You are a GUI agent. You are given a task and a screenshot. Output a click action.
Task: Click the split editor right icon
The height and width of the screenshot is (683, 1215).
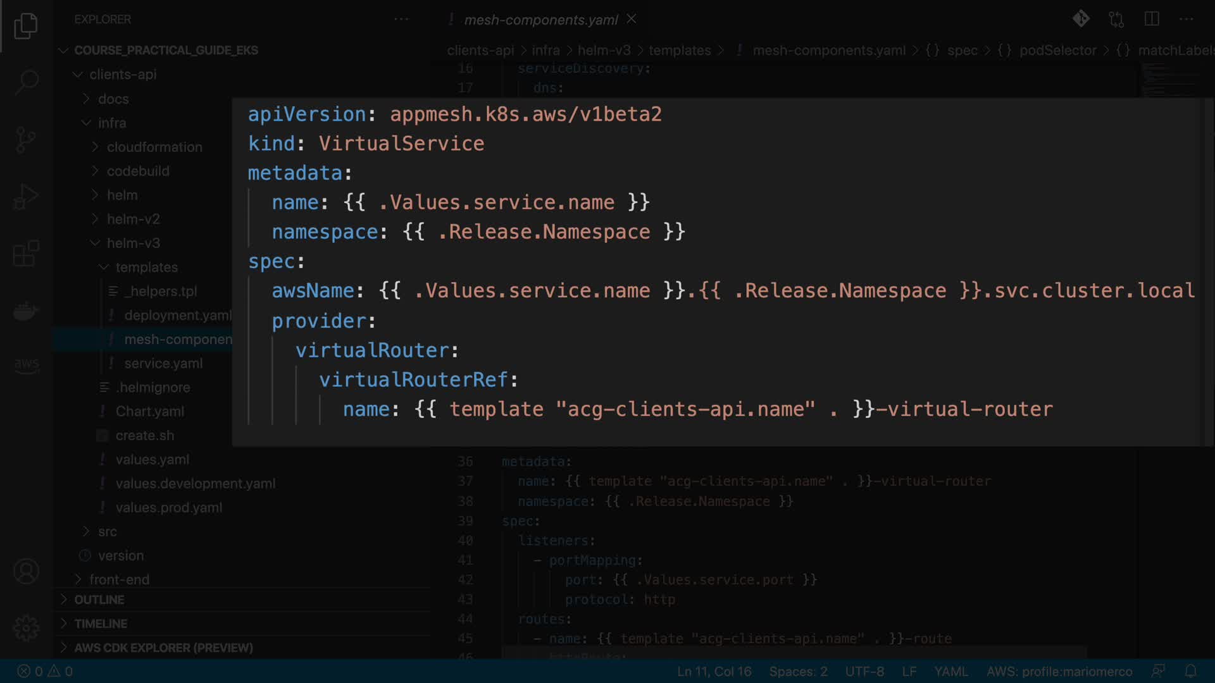1152,19
